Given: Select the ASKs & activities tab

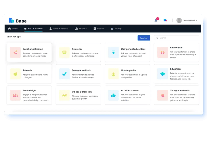Looking at the screenshot, I should (33, 29).
